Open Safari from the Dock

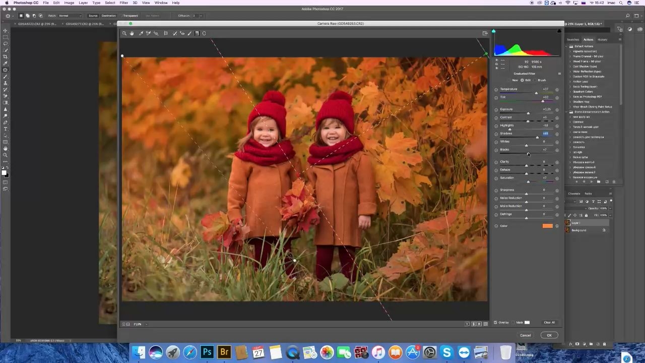pyautogui.click(x=190, y=352)
